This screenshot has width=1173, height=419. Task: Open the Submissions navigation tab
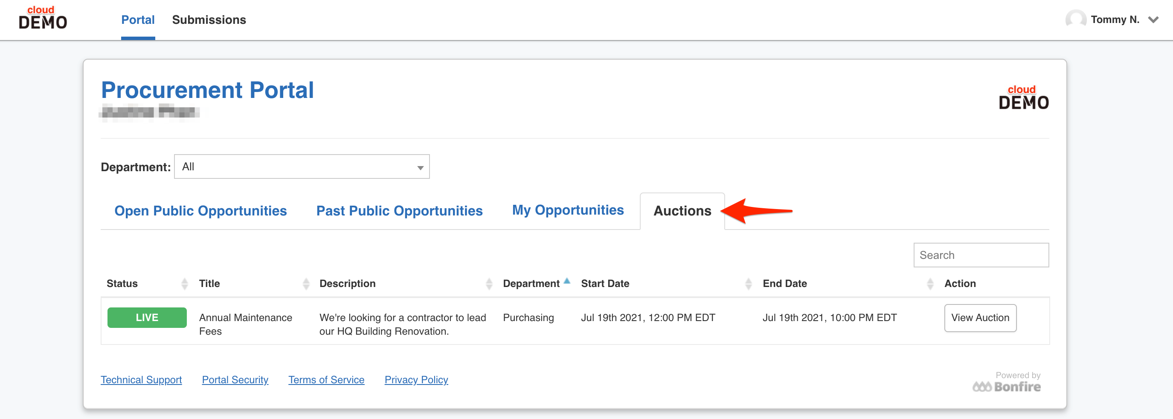[x=209, y=20]
